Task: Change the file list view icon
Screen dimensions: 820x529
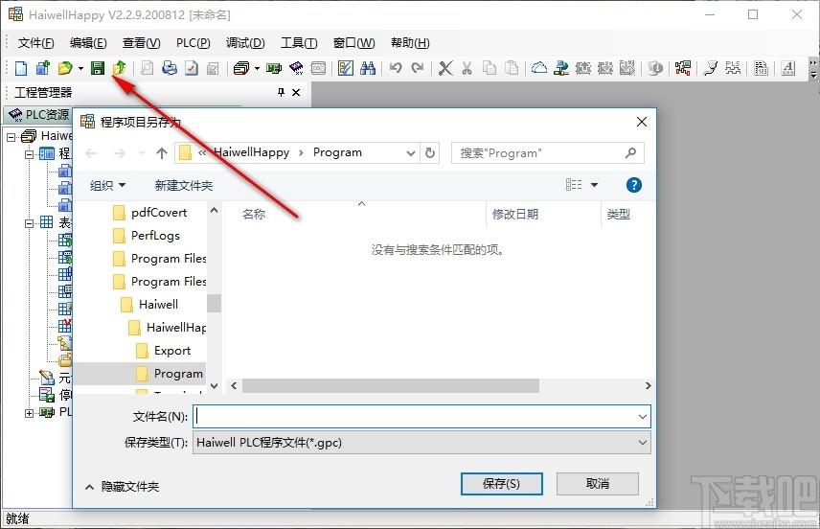Action: (x=574, y=185)
